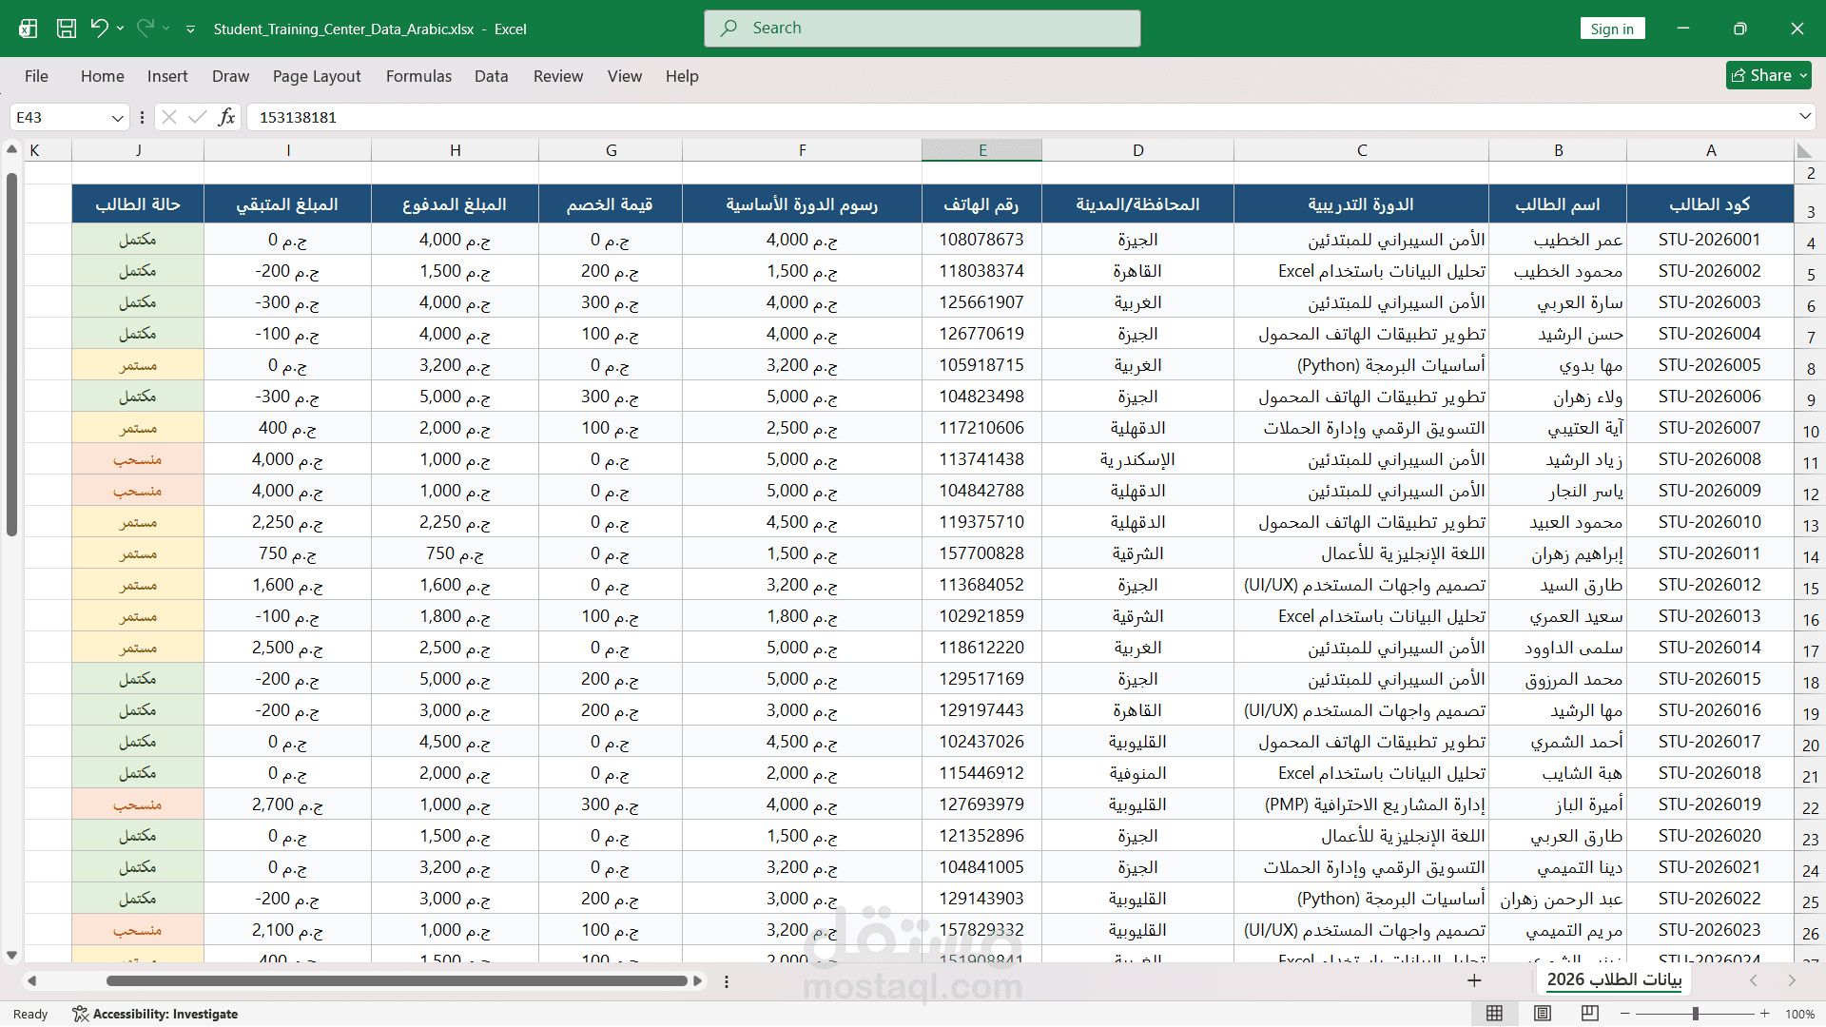
Task: Click the sheet tab bar options dots
Action: click(727, 981)
